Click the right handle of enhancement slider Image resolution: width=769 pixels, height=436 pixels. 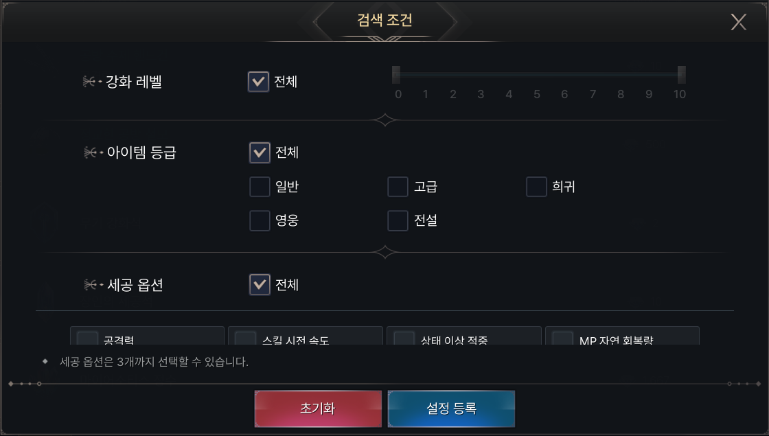[x=681, y=74]
